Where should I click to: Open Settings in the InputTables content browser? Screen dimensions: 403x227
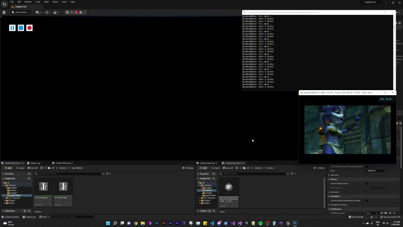point(188,168)
